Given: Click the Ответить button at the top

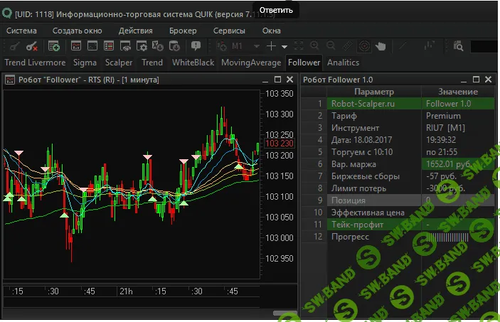Looking at the screenshot, I should coord(277,9).
